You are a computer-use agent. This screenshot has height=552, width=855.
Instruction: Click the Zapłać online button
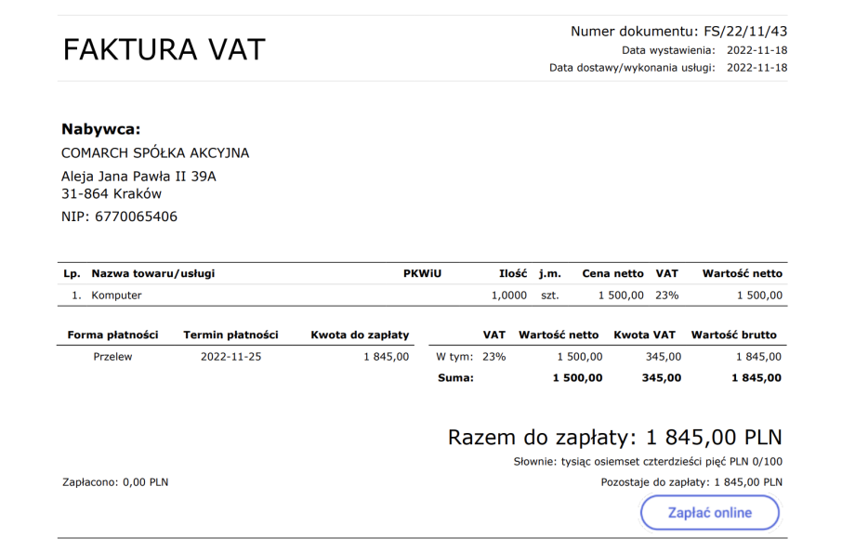click(709, 513)
